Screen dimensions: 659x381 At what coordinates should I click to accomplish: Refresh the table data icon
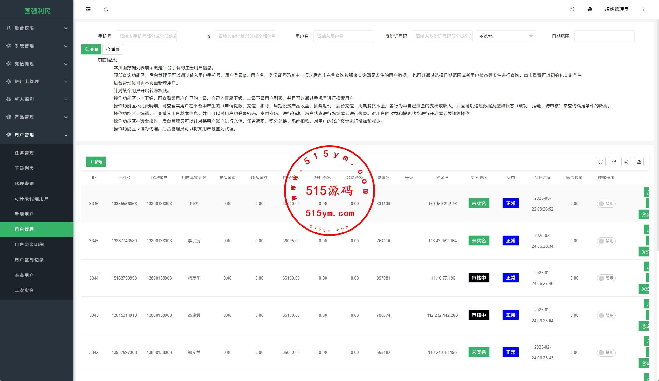click(x=601, y=162)
